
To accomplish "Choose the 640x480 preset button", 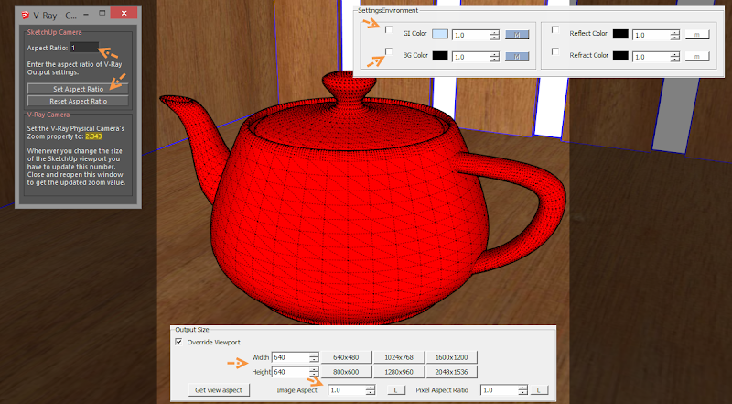I will [346, 357].
